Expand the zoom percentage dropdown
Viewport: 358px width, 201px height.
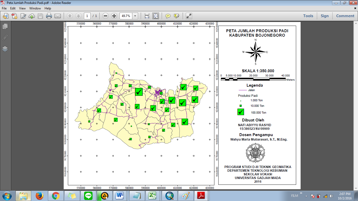point(135,16)
